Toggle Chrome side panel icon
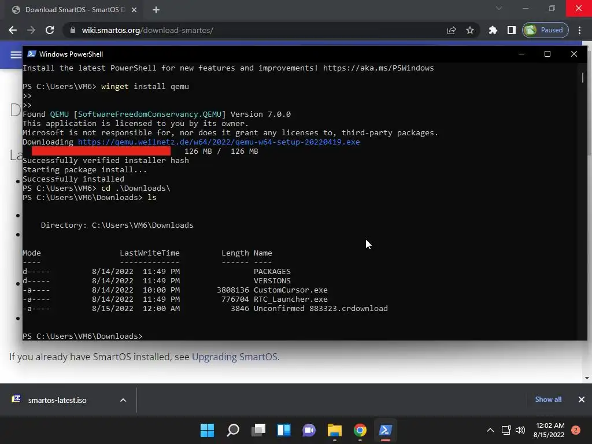Image resolution: width=592 pixels, height=444 pixels. click(x=512, y=30)
